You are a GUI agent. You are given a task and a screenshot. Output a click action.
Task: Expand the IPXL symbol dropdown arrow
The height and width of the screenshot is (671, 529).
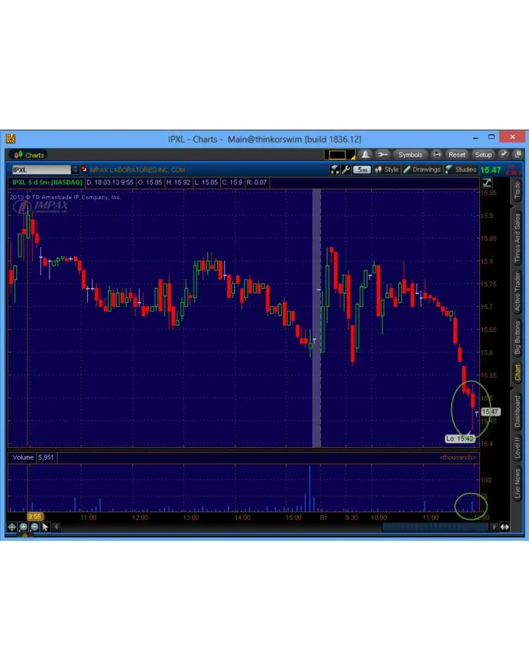(75, 170)
